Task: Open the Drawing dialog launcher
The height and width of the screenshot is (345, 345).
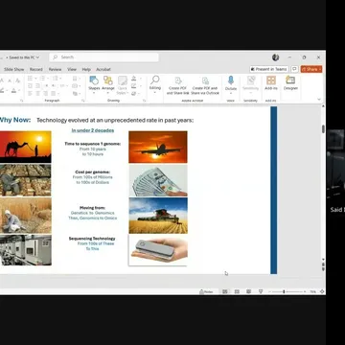Action: 144,101
